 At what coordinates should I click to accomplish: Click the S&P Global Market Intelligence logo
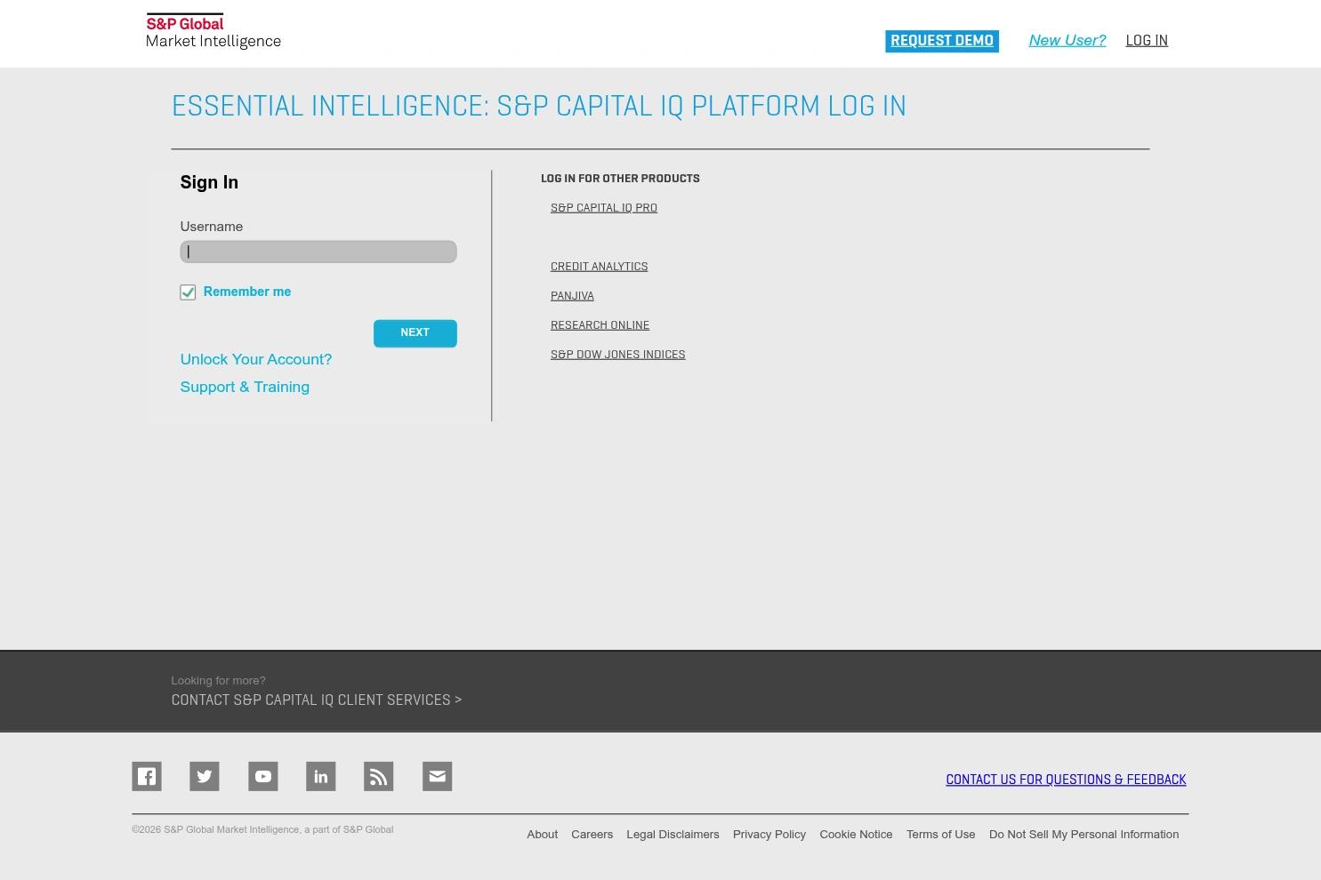(x=213, y=31)
